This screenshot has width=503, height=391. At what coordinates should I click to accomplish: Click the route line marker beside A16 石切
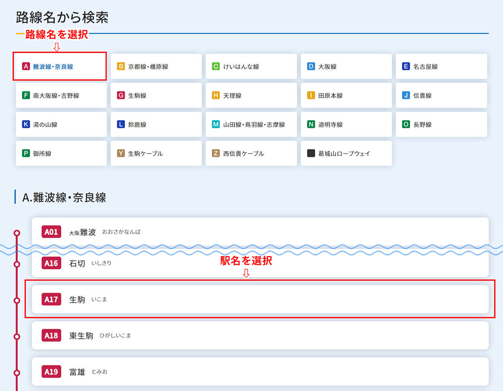click(x=17, y=264)
